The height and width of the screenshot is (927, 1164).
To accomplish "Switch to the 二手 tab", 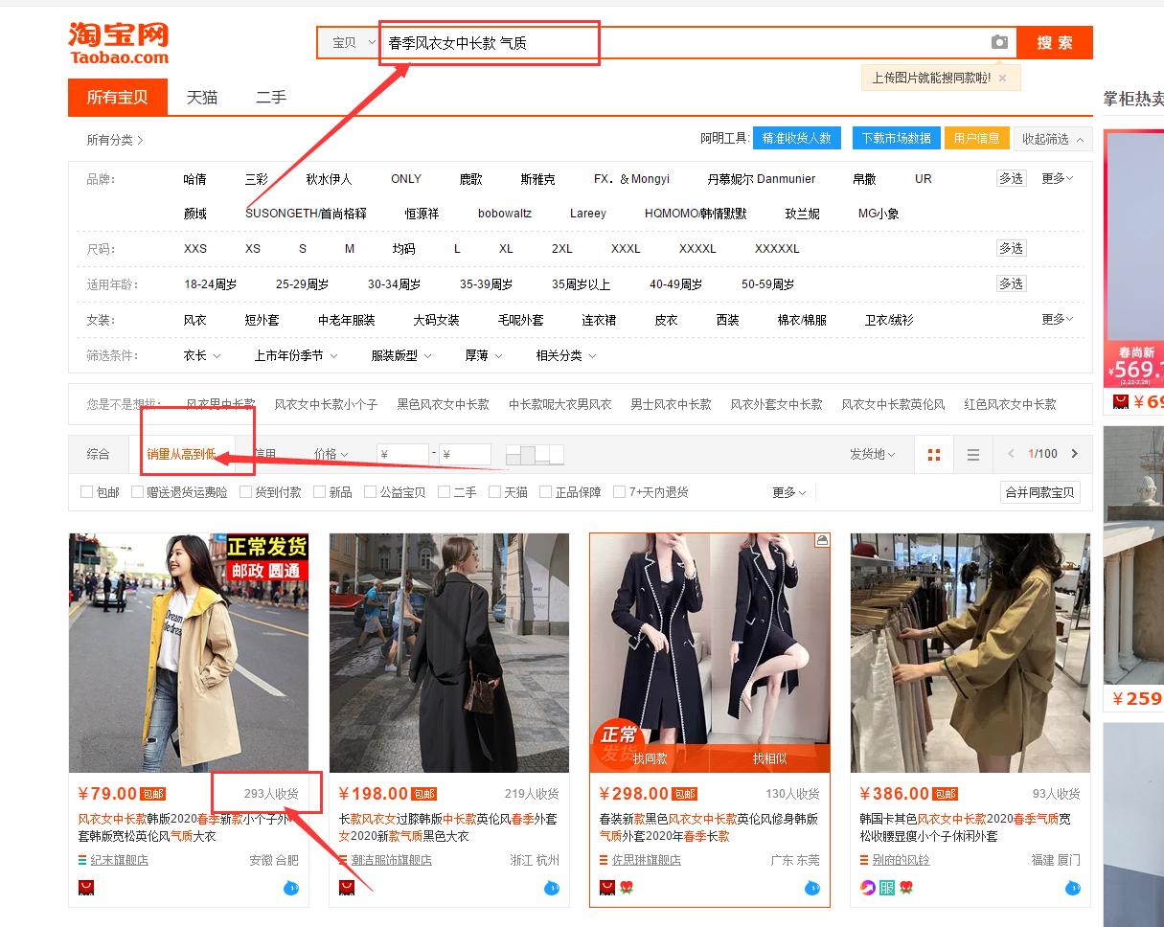I will pyautogui.click(x=271, y=97).
